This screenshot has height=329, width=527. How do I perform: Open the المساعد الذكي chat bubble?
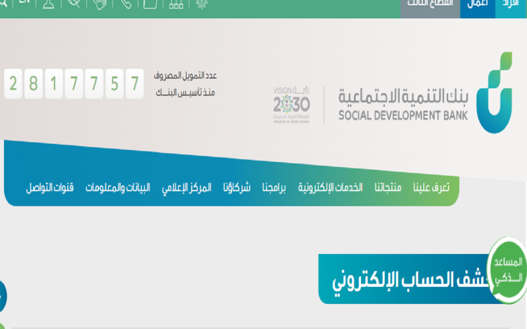507,270
